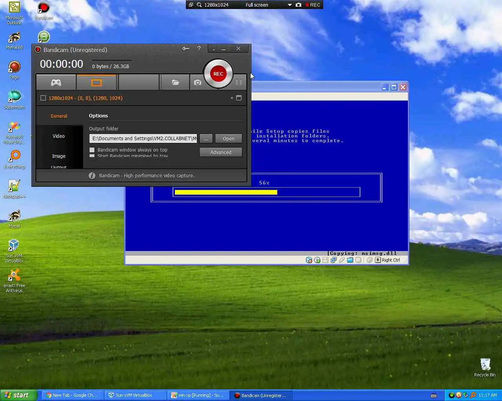Screen dimensions: 502x401
Task: Select Microsoft Outlook desktop icon
Action: pos(14,13)
